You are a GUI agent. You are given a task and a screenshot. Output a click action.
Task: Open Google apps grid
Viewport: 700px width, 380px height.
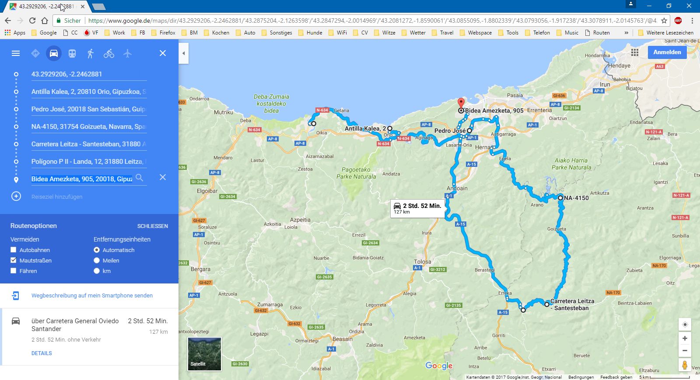635,52
